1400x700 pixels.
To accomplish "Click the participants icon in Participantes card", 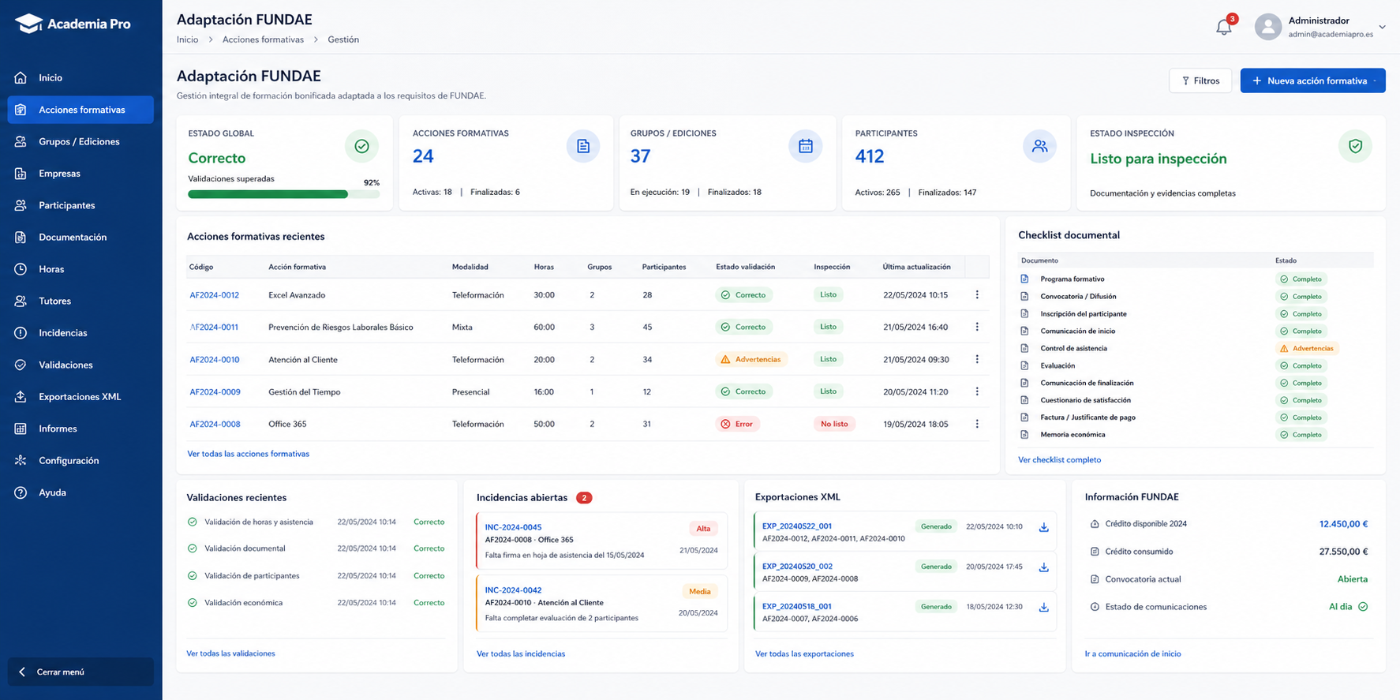I will point(1039,146).
